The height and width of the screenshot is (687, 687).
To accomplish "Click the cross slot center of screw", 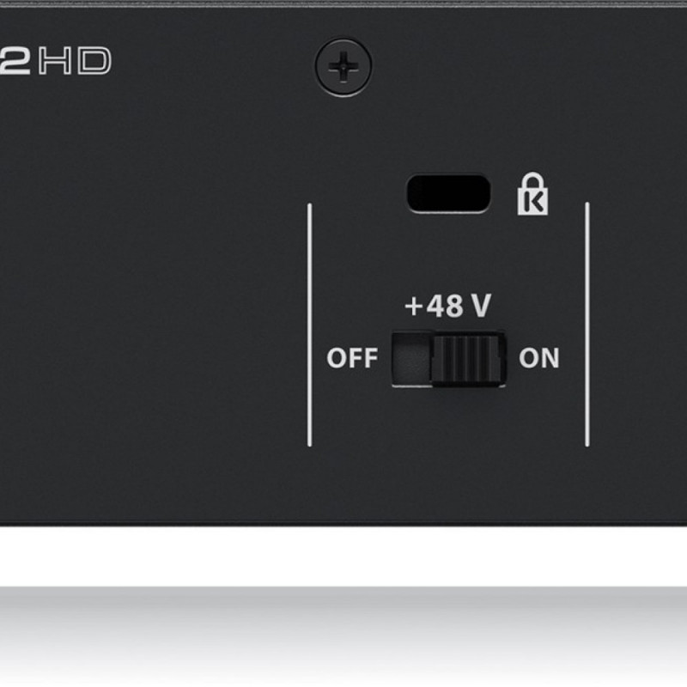I will (343, 67).
